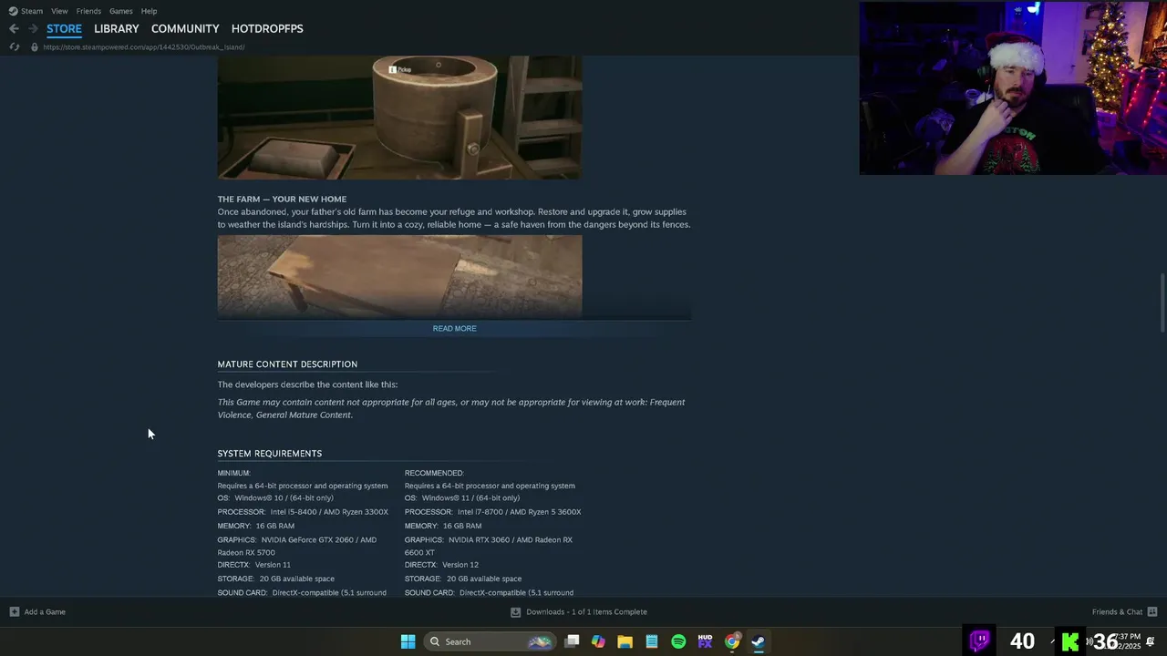Screen dimensions: 1167x656
Task: Click the RTX 3060 graphics line
Action: coord(489,546)
